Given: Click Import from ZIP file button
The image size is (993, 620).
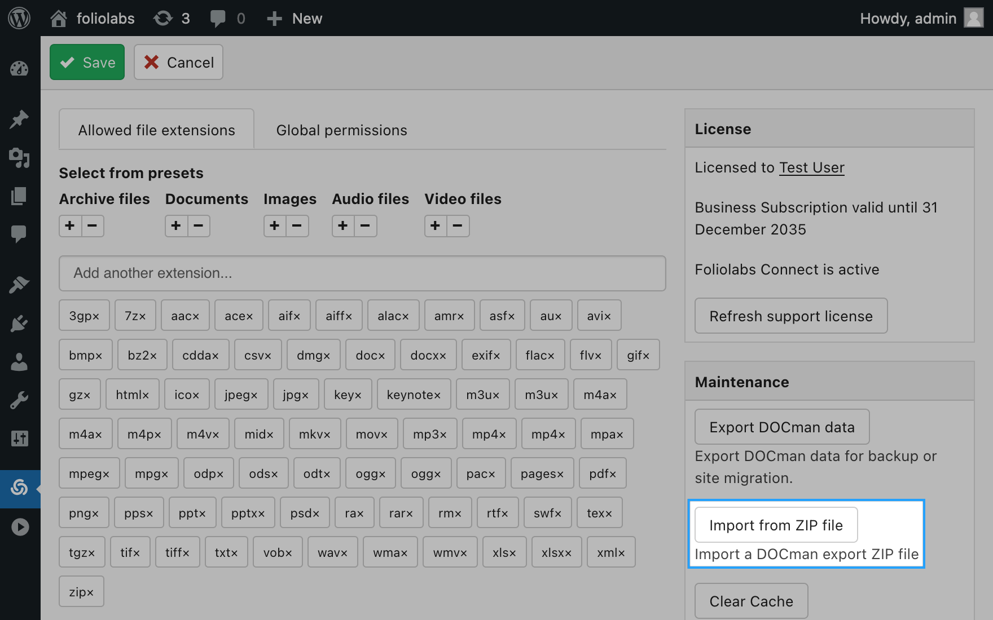Looking at the screenshot, I should point(776,525).
